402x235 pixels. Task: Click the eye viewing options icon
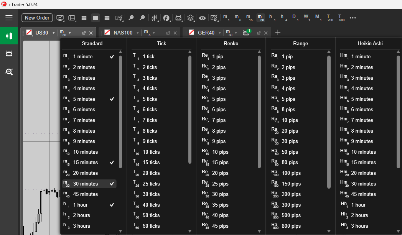click(202, 18)
